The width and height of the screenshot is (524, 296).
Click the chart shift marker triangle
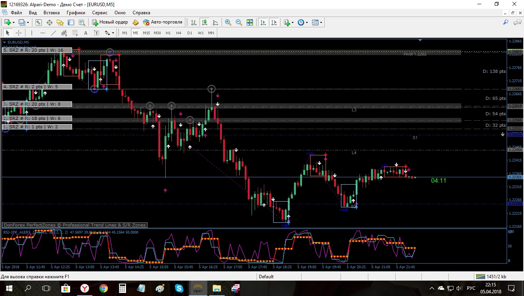[x=420, y=40]
